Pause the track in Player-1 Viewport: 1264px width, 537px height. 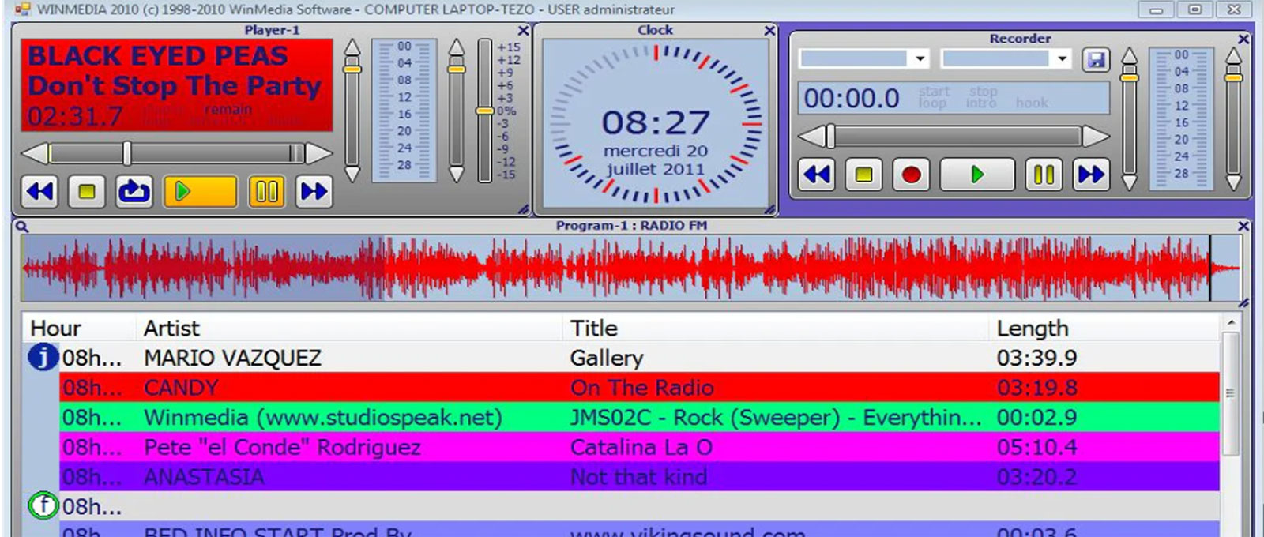[x=266, y=191]
